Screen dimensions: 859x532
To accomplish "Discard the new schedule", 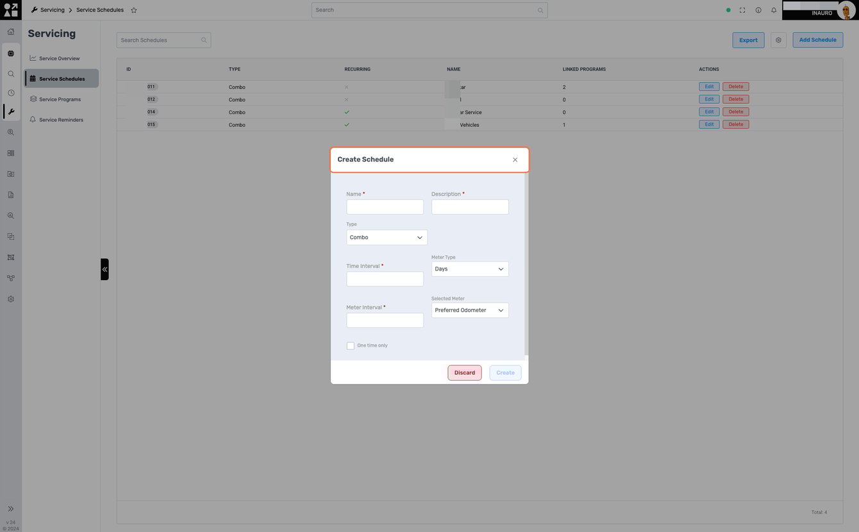I will pos(464,373).
